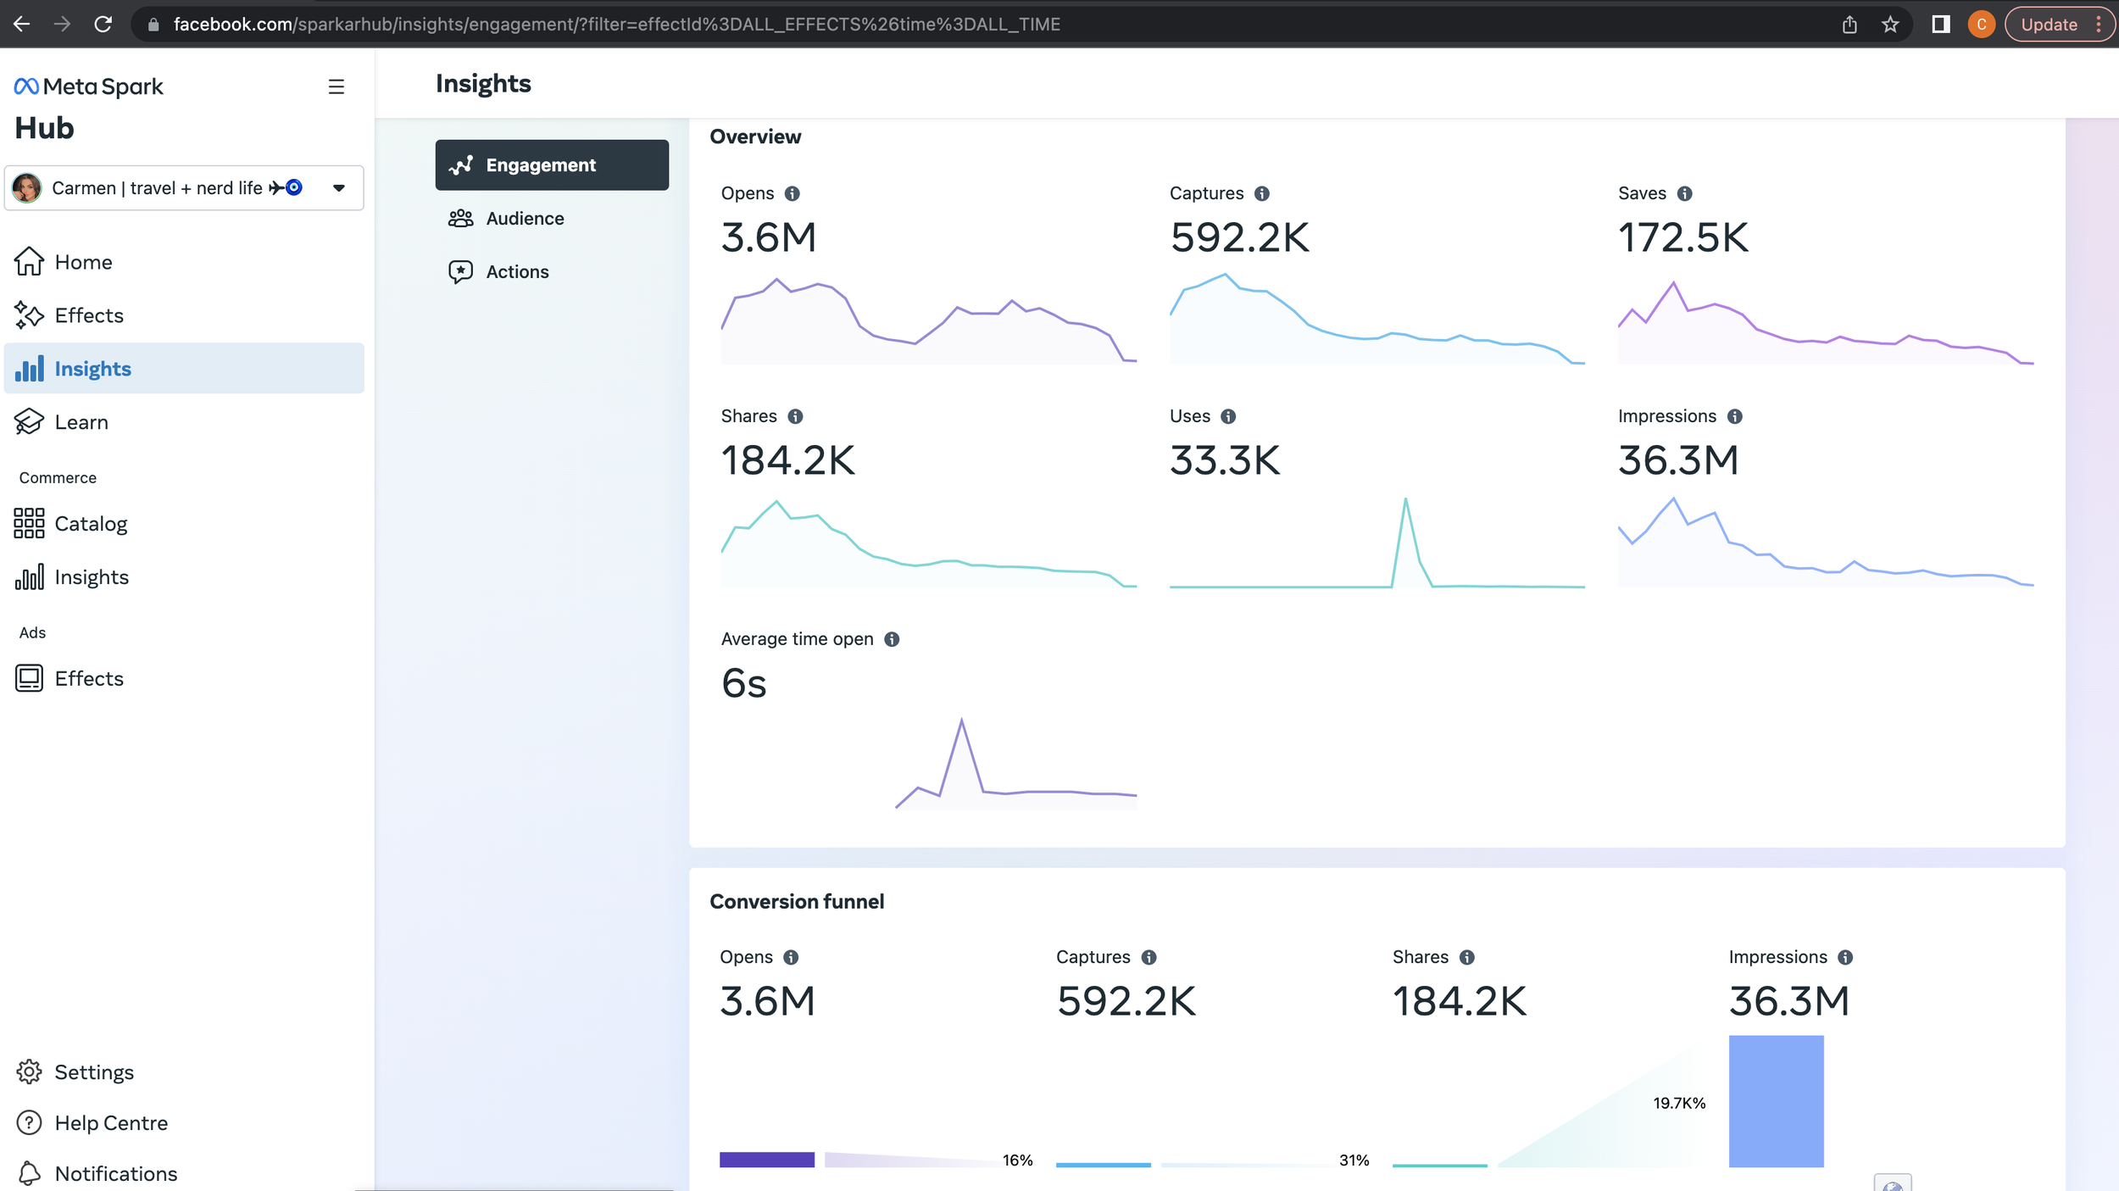Reload the page with the refresh icon
The width and height of the screenshot is (2119, 1191).
(103, 25)
